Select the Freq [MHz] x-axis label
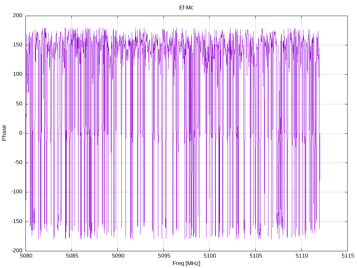The height and width of the screenshot is (268, 357). coord(186,263)
